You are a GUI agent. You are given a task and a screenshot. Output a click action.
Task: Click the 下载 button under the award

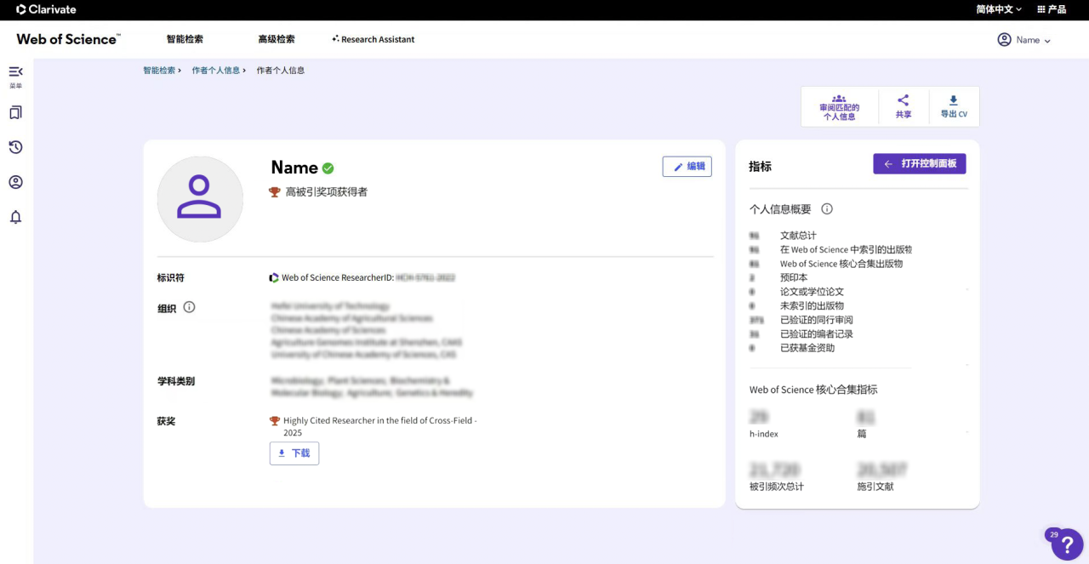tap(294, 453)
